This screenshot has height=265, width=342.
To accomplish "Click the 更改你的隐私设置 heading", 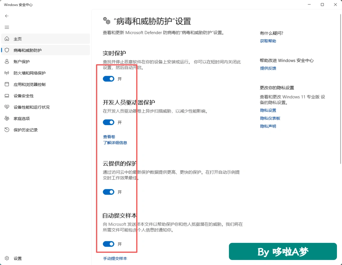I will click(x=277, y=88).
